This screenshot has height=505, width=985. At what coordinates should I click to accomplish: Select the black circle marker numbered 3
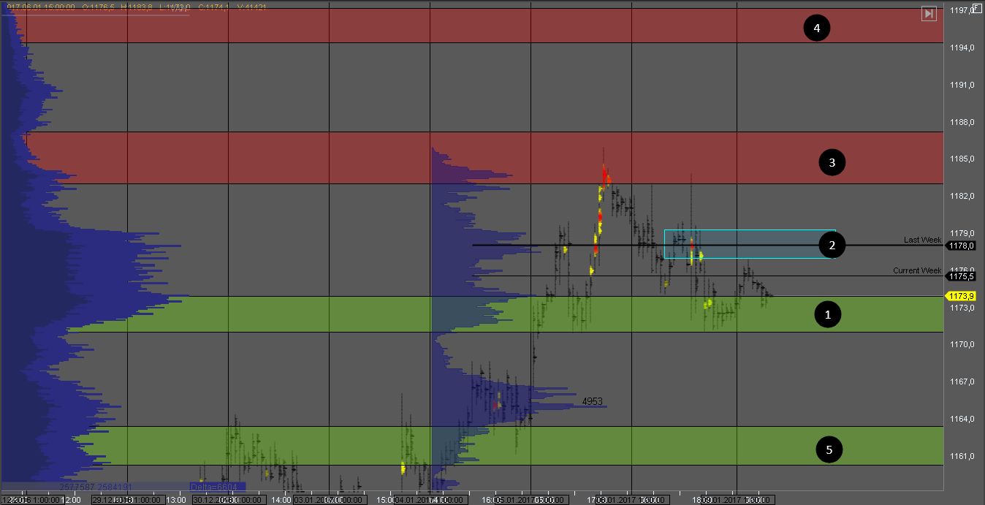[x=832, y=162]
